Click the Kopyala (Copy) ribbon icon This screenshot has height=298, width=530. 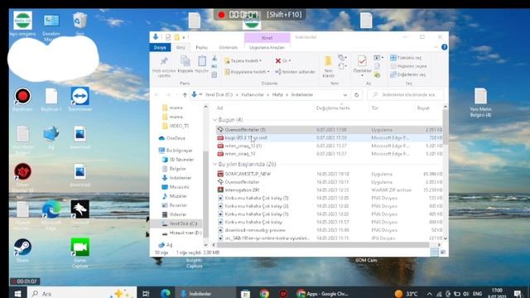coord(185,61)
